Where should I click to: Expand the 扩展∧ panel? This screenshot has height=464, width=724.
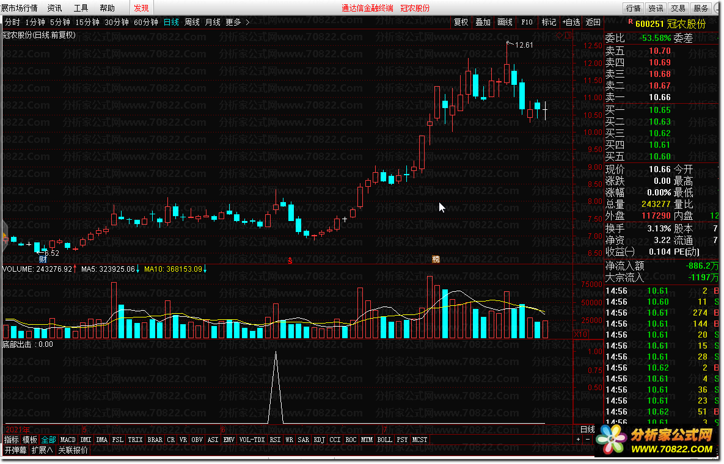pyautogui.click(x=42, y=450)
